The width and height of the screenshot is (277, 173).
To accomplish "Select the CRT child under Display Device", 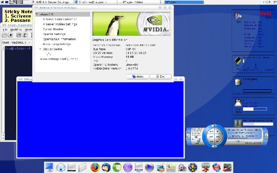I will (48, 54).
